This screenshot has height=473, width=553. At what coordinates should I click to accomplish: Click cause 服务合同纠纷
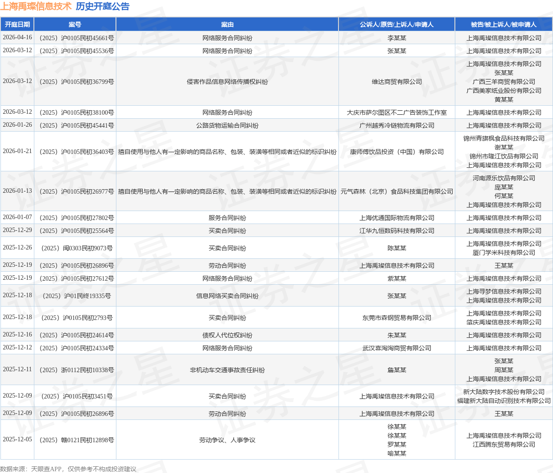click(x=227, y=218)
